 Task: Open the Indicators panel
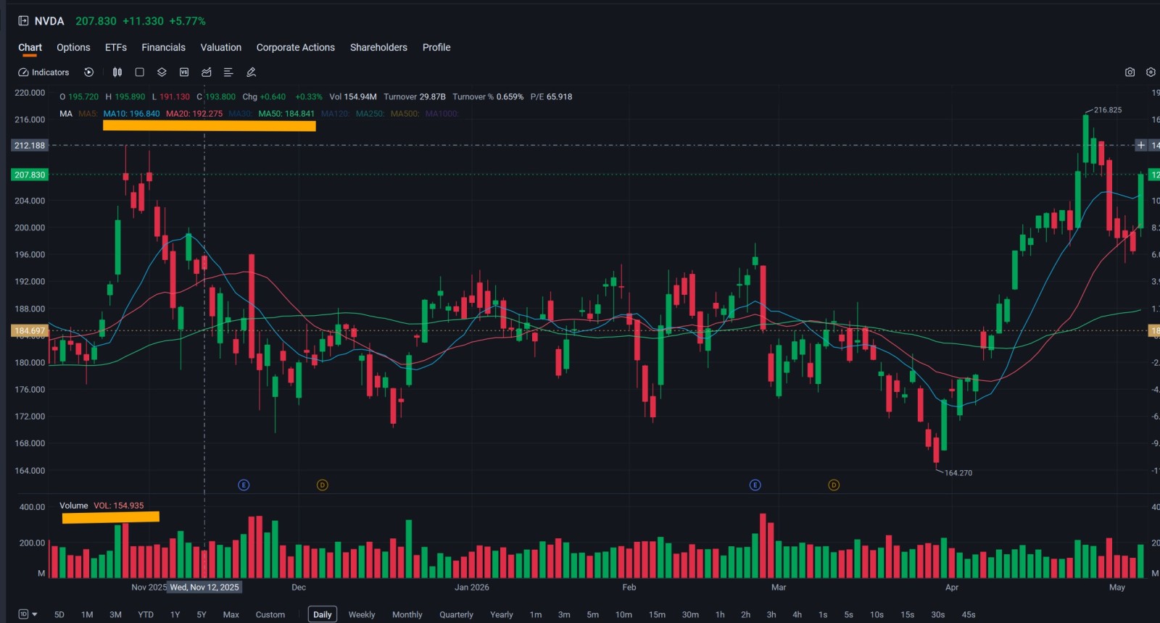43,72
